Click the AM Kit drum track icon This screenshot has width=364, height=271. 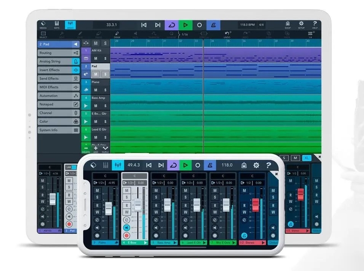coord(86,58)
